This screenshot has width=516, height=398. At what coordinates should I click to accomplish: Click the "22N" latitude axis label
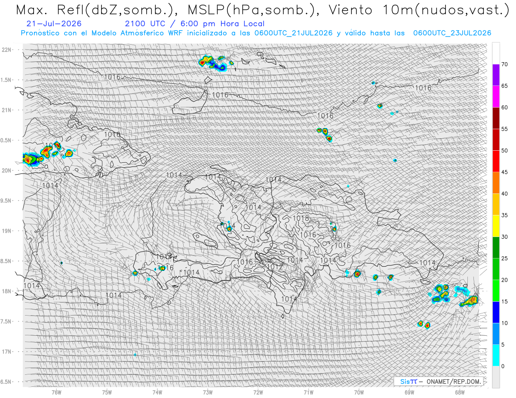pos(6,49)
